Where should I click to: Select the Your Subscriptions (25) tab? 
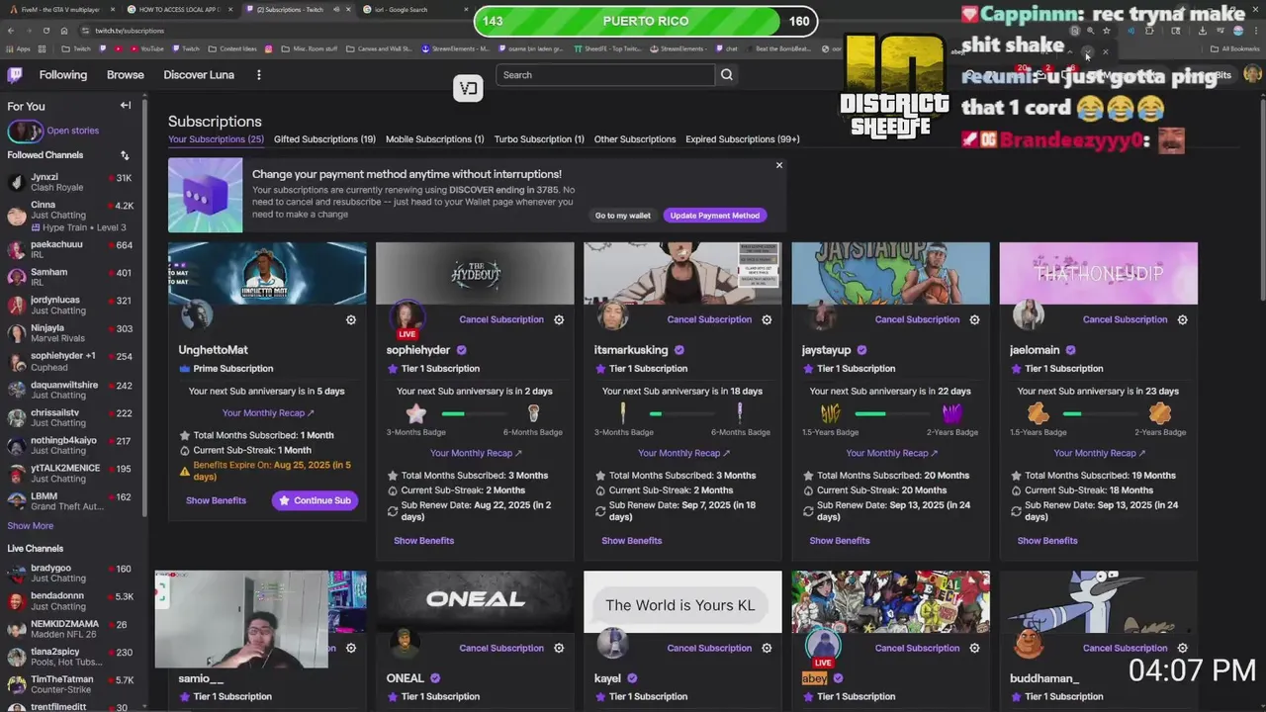click(x=216, y=139)
